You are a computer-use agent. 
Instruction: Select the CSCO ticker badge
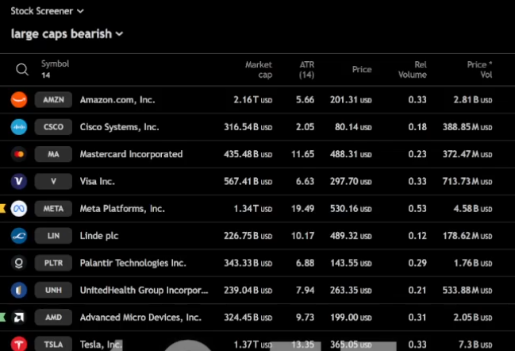[53, 127]
